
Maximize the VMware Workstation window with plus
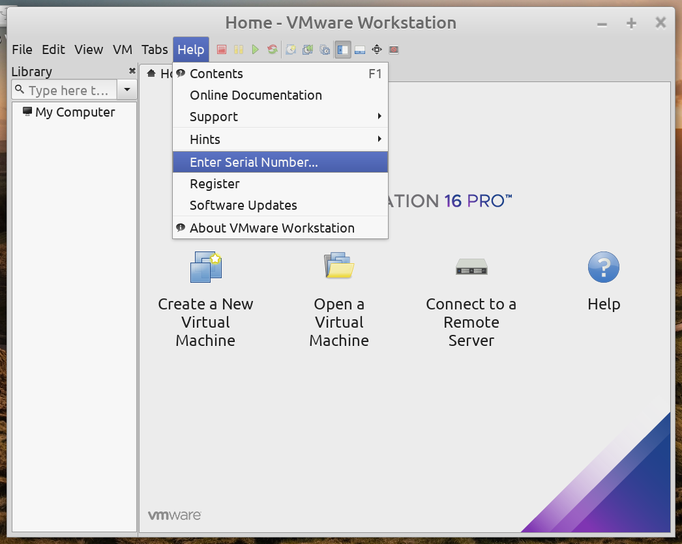[631, 23]
